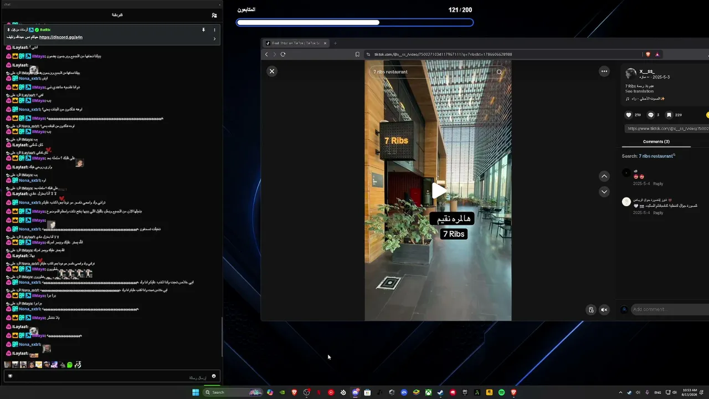Screen dimensions: 709x399
Task: Open the Windows Start menu
Action: pyautogui.click(x=196, y=392)
